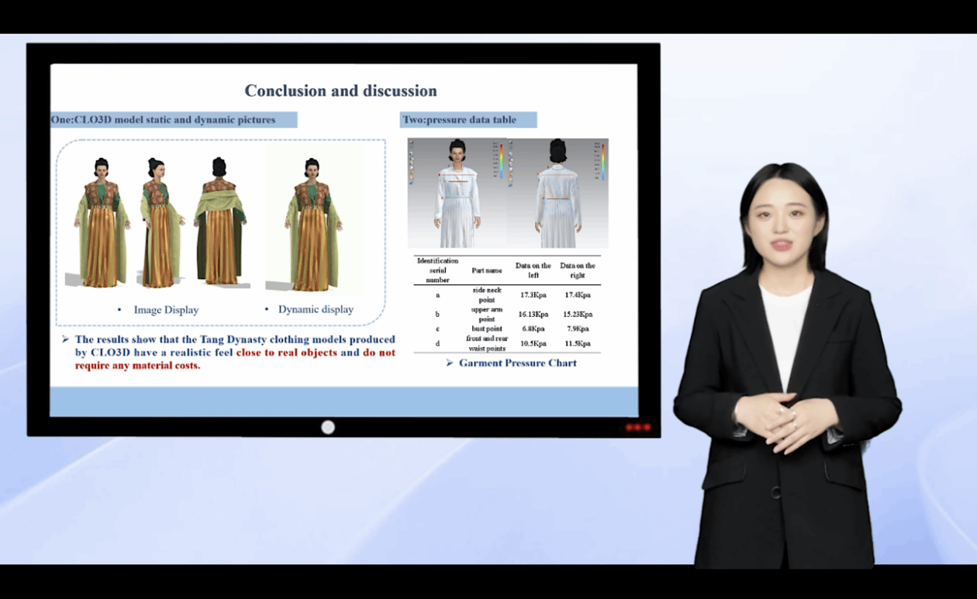Select the back-view Tang Dynasty model image
The width and height of the screenshot is (977, 599).
pos(219,223)
